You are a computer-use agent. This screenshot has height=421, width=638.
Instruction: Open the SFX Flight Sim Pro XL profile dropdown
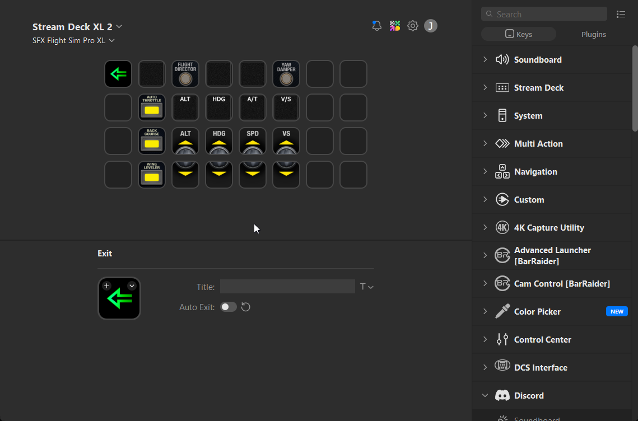click(73, 40)
